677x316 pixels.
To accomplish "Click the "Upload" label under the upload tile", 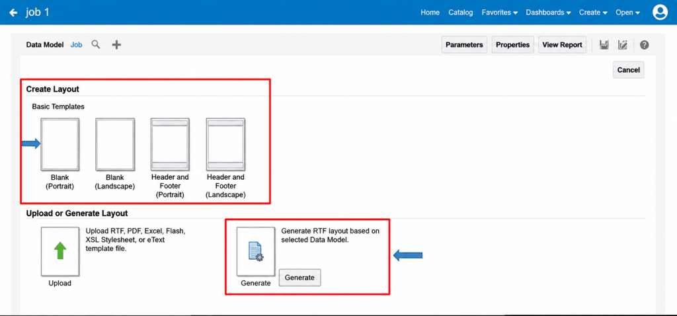I will click(60, 283).
